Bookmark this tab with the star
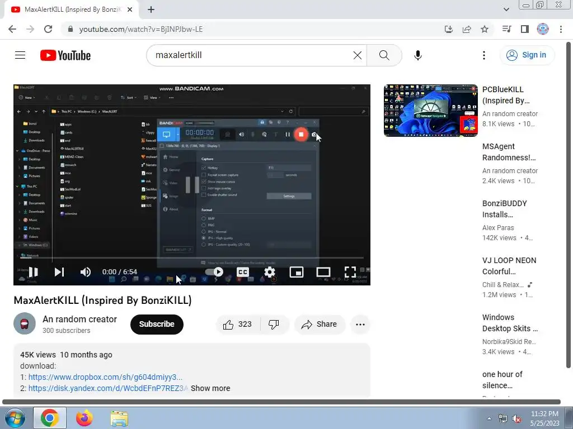This screenshot has width=573, height=429. point(485,29)
